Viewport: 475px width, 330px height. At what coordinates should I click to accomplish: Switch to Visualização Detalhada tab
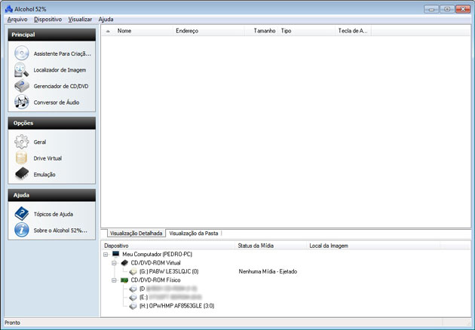click(136, 234)
